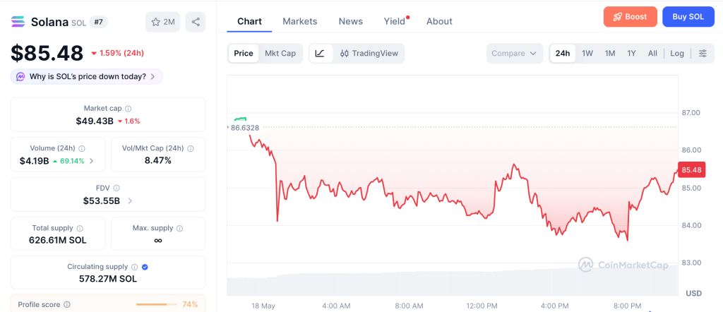Open chart settings sliders icon
Image resolution: width=723 pixels, height=312 pixels.
pos(703,54)
